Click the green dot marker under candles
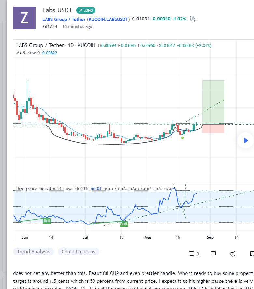 [182, 138]
